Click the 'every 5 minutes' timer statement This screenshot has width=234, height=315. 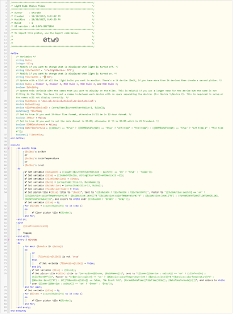pyautogui.click(x=28, y=240)
